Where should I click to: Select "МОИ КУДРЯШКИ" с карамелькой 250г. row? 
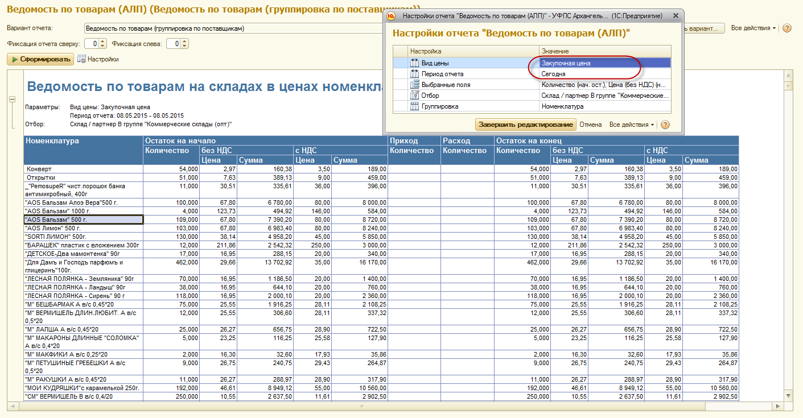click(84, 388)
